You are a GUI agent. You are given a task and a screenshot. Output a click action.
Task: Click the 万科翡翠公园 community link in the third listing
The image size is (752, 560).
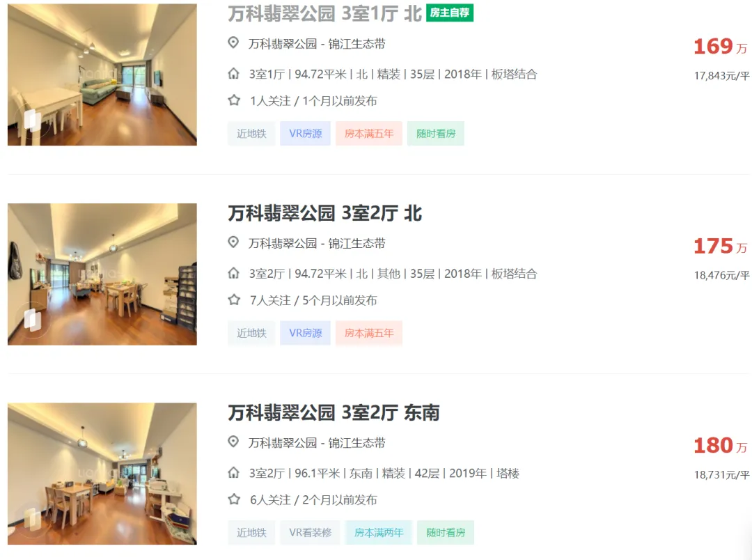click(283, 443)
